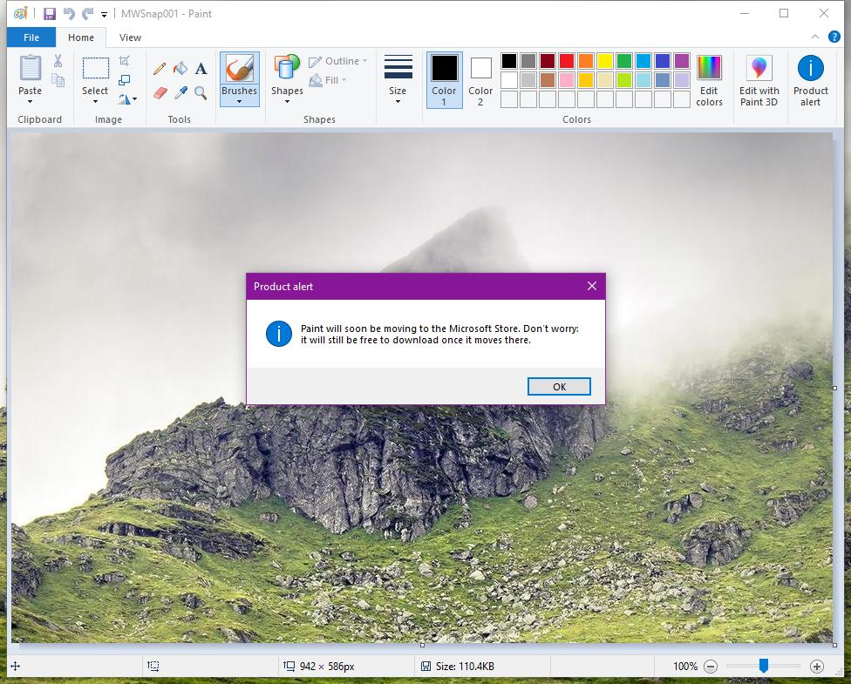Open the Edit colors palette

pos(710,78)
